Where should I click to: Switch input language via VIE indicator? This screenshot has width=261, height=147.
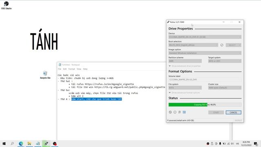point(237,143)
